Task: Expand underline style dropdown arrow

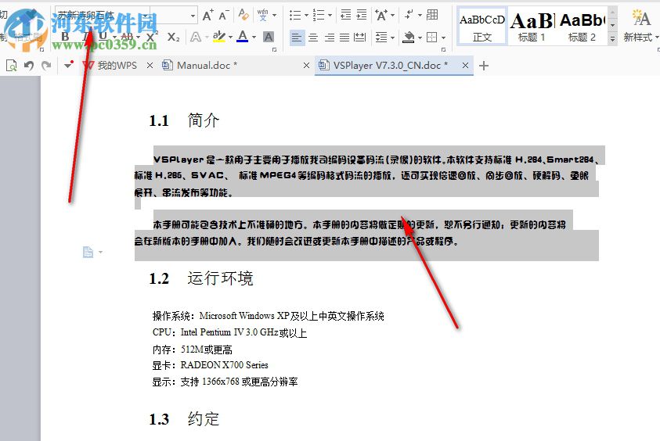Action: tap(114, 38)
